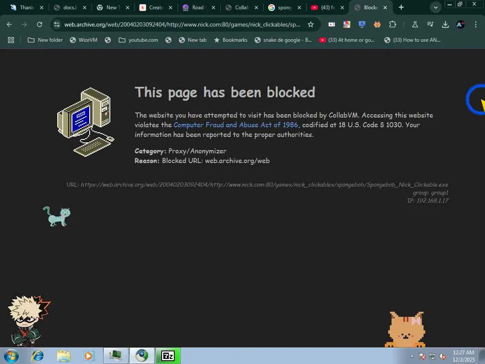The image size is (485, 364).
Task: Go back to the previous page
Action: pos(9,24)
